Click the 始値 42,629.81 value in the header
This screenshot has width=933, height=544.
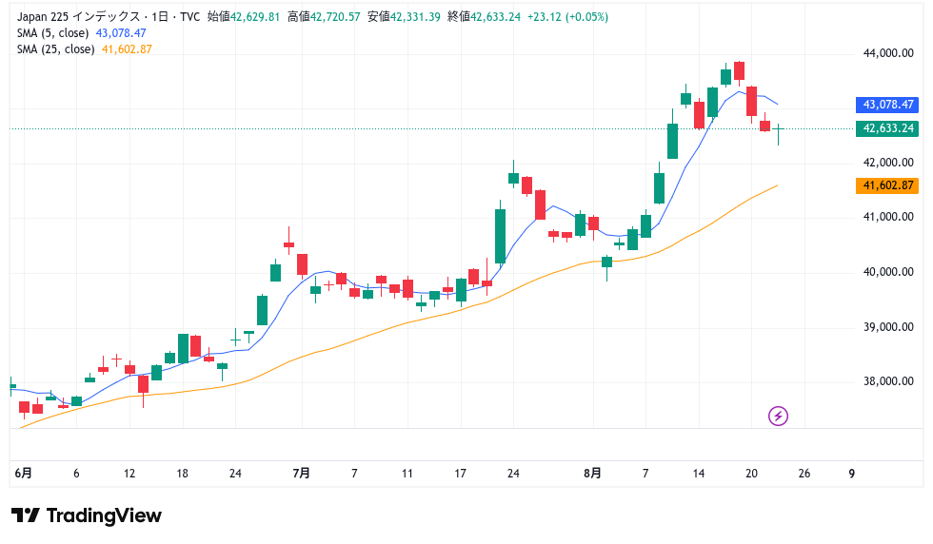pyautogui.click(x=244, y=17)
